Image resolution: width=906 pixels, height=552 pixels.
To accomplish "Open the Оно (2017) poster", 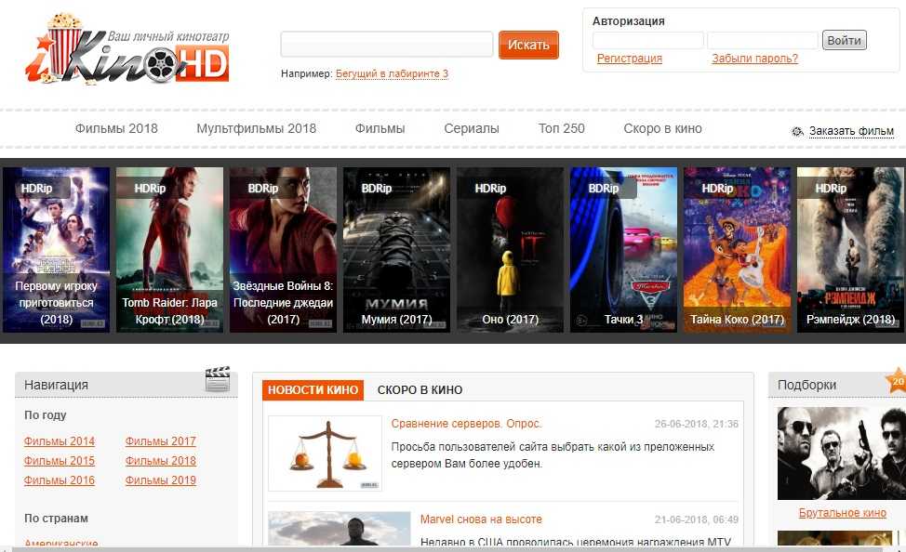I will pos(510,249).
